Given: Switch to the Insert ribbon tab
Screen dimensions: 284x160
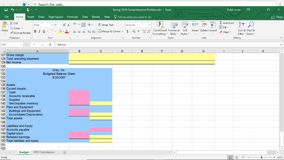Looking at the screenshot, I should 31,17.
